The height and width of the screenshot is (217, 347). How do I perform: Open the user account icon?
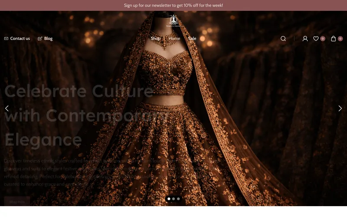point(305,39)
